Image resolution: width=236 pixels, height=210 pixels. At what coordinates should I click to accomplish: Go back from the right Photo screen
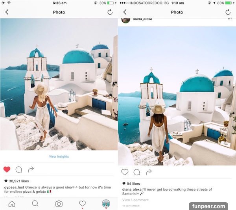(125, 12)
